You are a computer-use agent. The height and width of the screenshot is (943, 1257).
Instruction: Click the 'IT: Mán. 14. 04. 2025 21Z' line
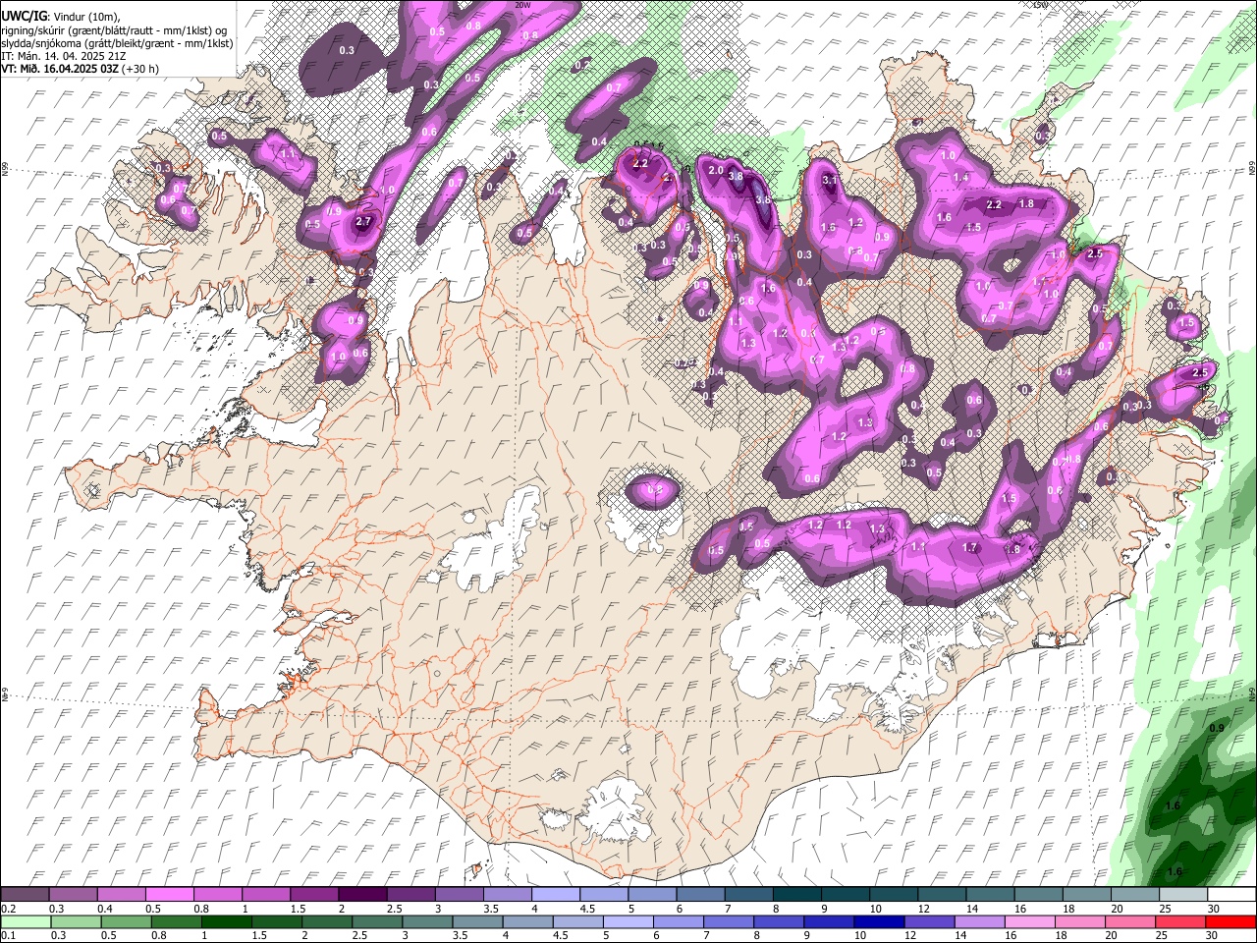click(64, 57)
